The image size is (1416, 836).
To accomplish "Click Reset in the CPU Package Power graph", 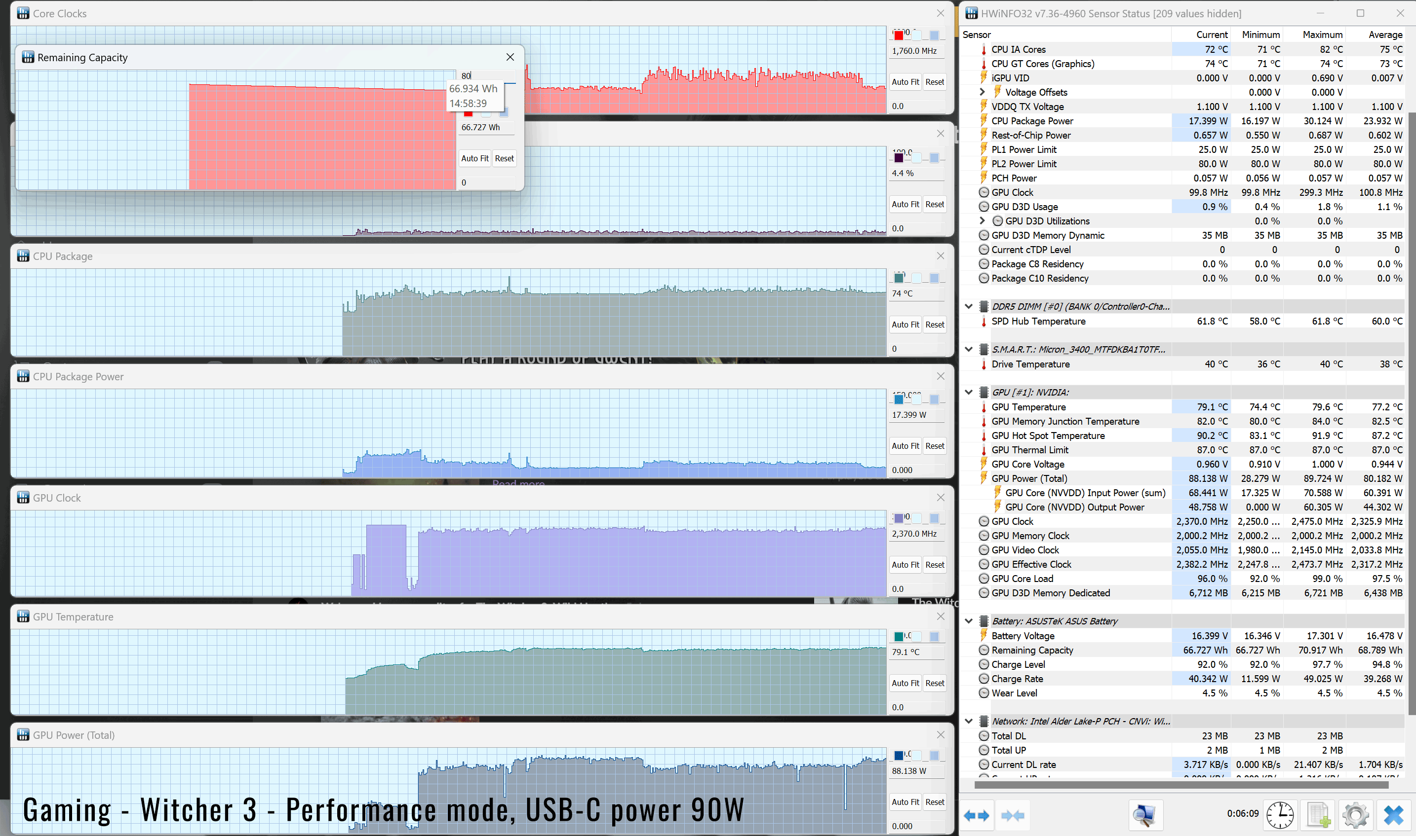I will coord(935,445).
